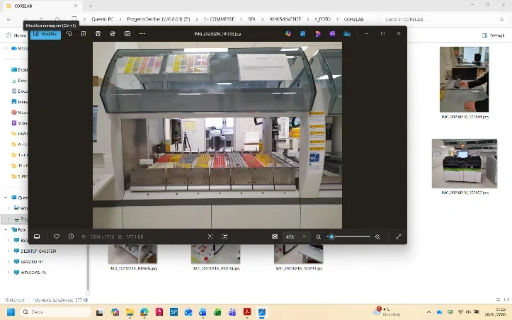Open the Windows Start menu
The image size is (512, 320).
(11, 312)
